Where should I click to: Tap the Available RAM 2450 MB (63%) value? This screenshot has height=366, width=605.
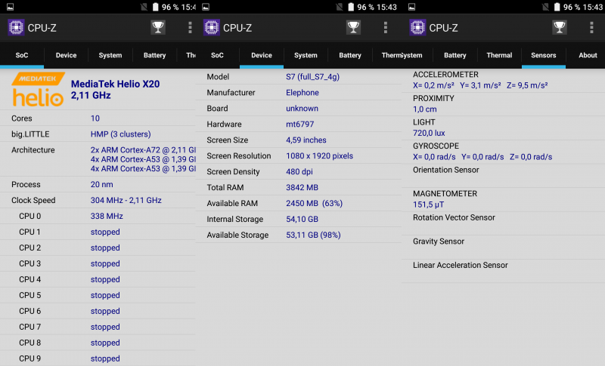(314, 203)
